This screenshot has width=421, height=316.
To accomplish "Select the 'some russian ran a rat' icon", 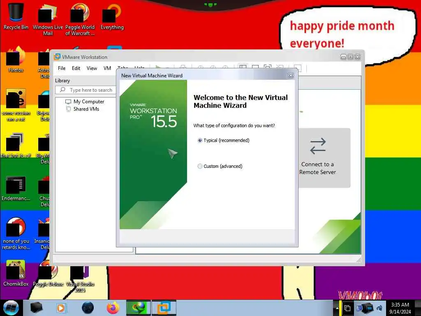I will point(16,105).
